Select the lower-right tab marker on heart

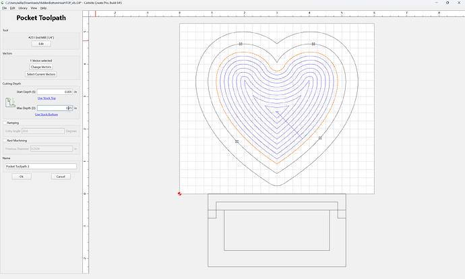tap(320, 138)
